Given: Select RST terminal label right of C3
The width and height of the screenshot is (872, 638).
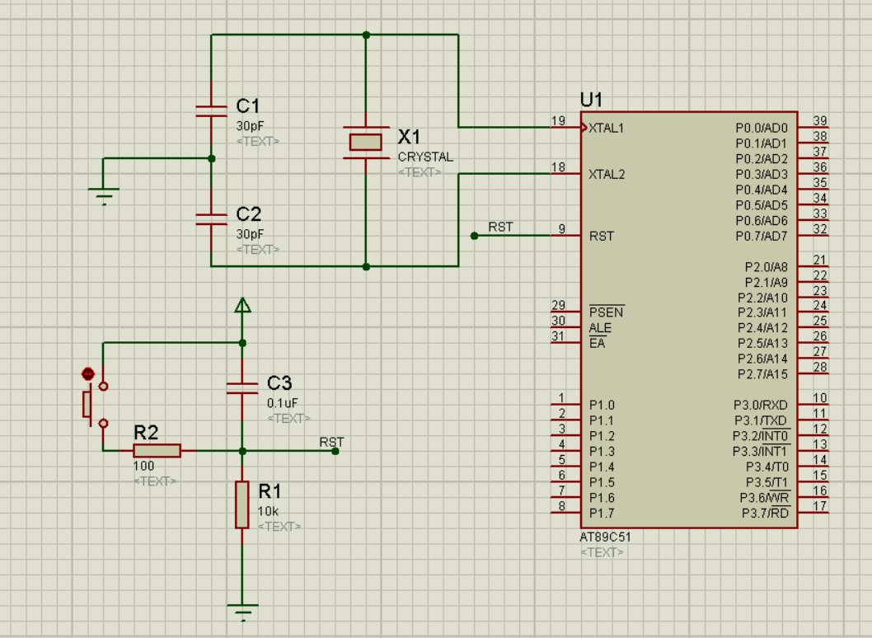Looking at the screenshot, I should (331, 442).
